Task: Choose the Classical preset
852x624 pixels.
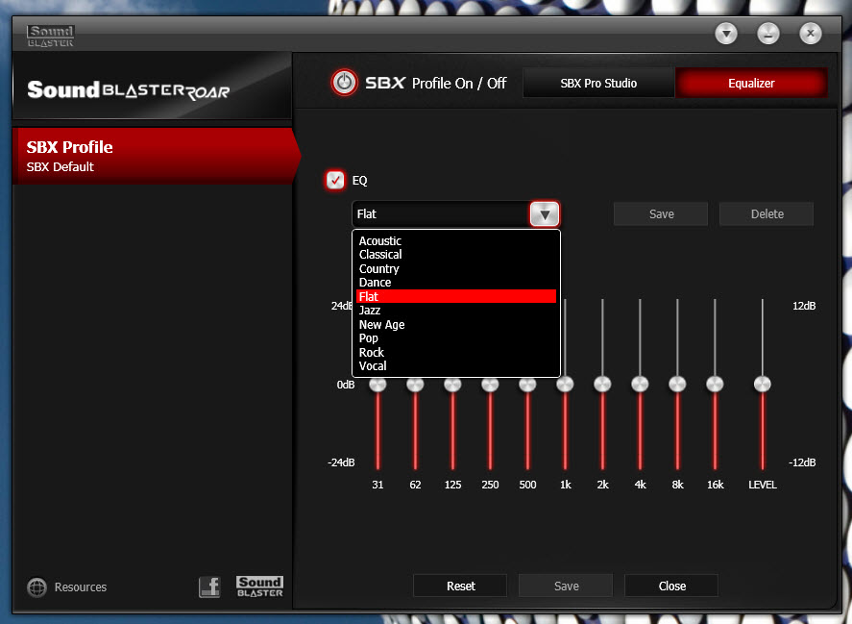Action: click(456, 255)
